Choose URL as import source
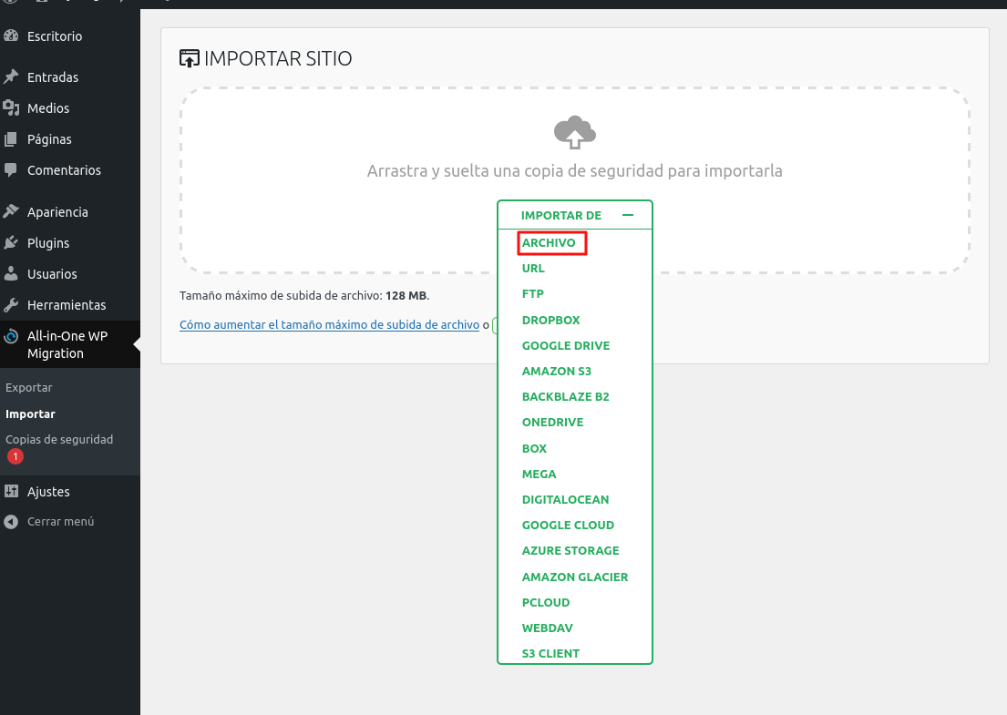1007x715 pixels. [x=533, y=269]
